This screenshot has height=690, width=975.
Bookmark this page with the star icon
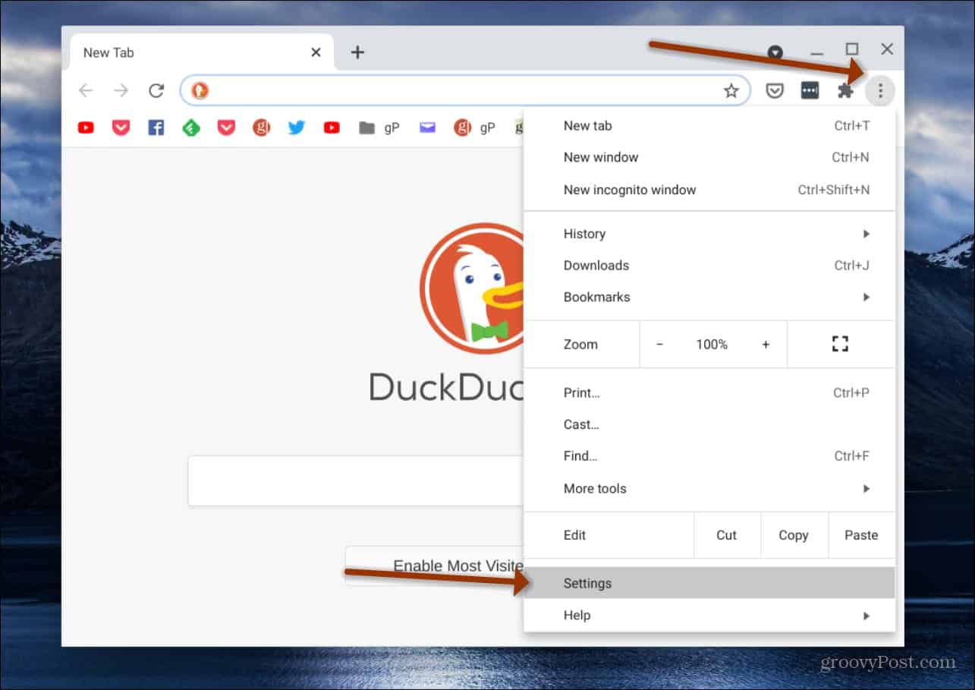731,91
